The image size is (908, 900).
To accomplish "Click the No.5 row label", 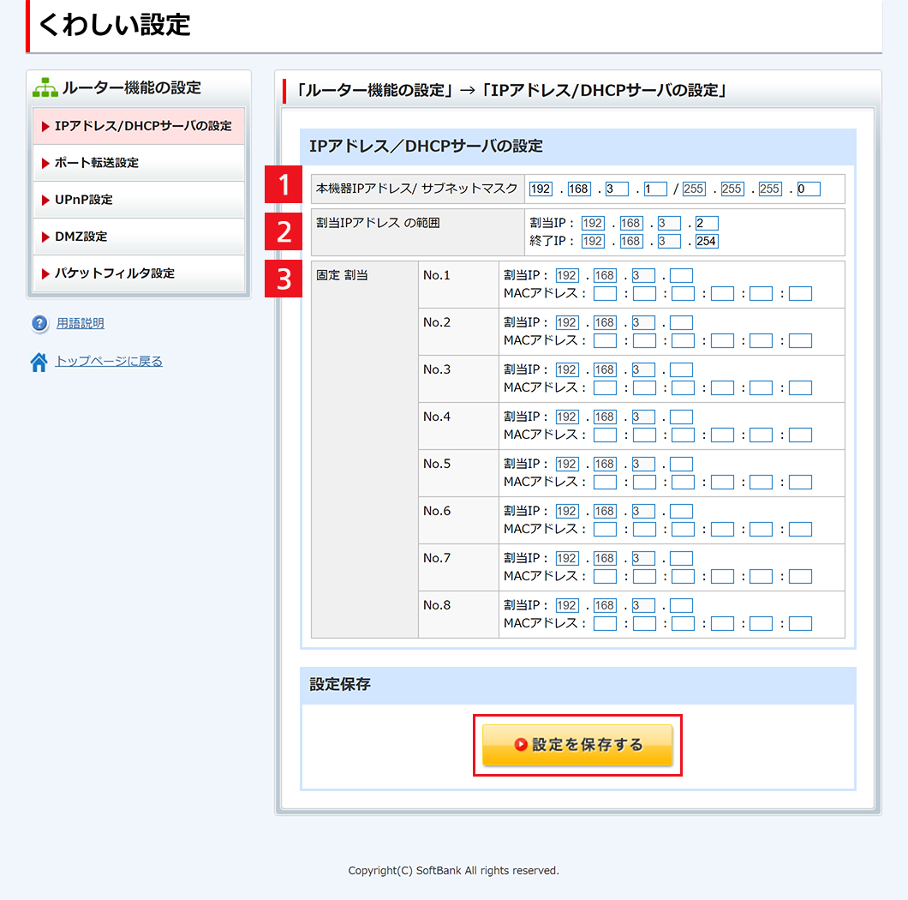I will coord(437,464).
